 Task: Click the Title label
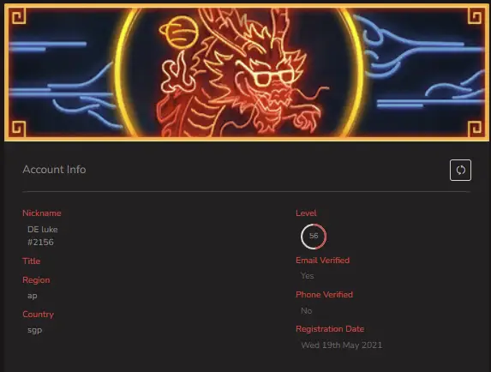pyautogui.click(x=32, y=261)
